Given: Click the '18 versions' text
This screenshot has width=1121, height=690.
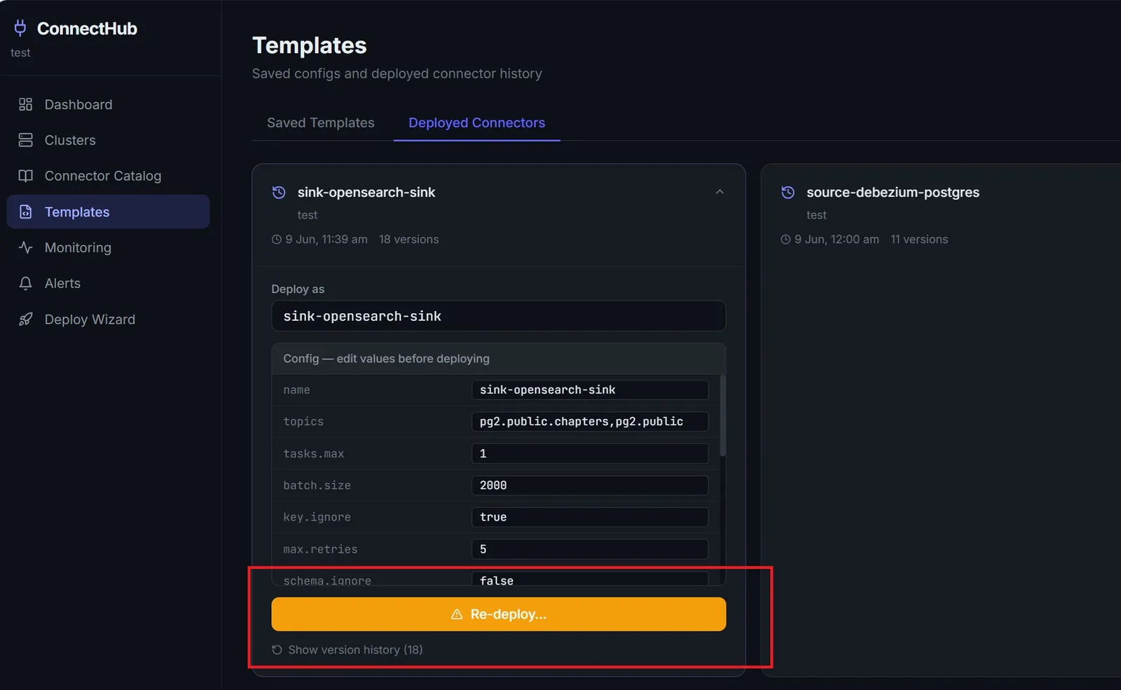Looking at the screenshot, I should tap(409, 240).
